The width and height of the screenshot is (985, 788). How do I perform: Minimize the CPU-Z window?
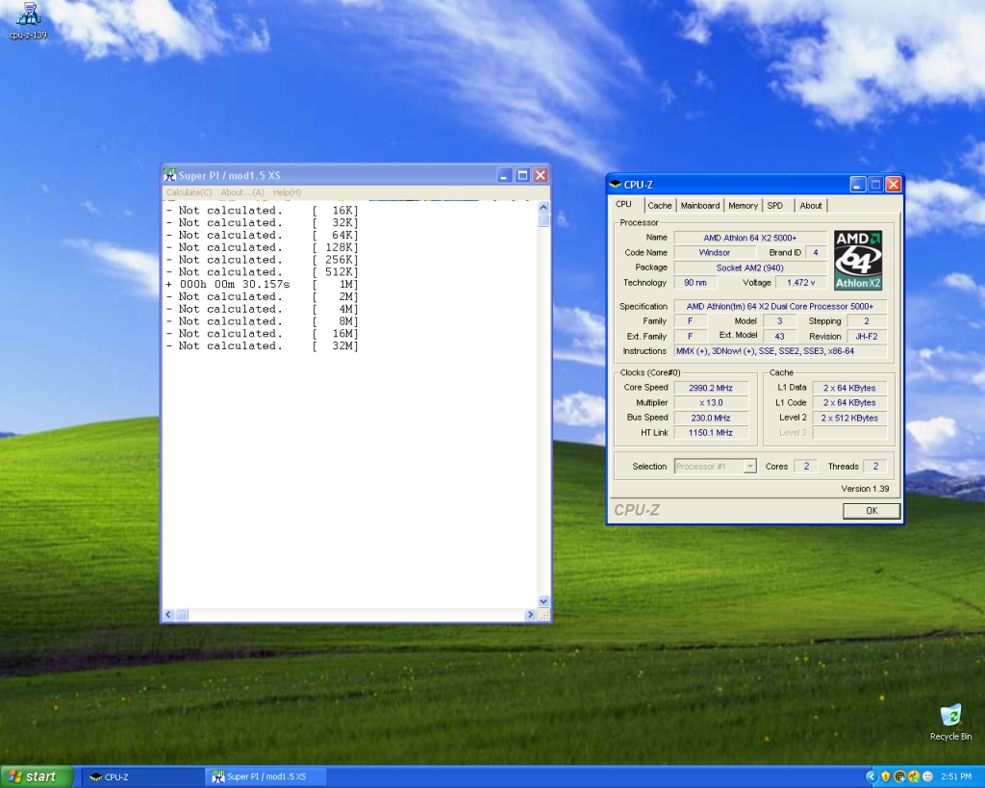click(x=857, y=185)
